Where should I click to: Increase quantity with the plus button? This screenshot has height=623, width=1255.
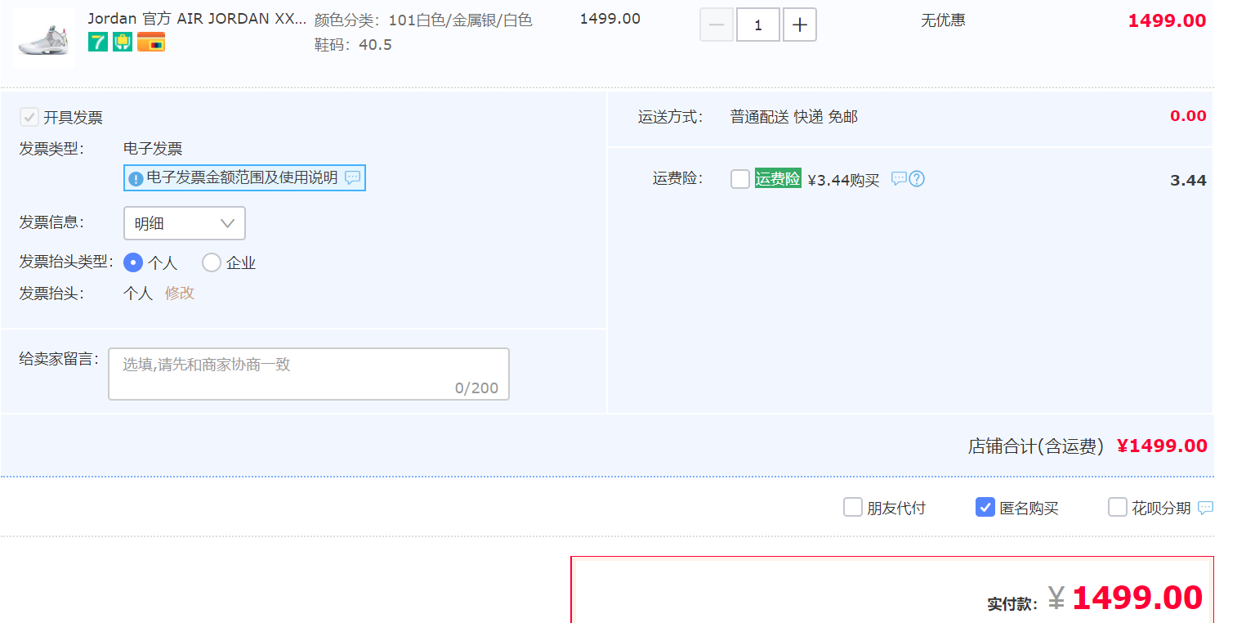click(x=800, y=25)
